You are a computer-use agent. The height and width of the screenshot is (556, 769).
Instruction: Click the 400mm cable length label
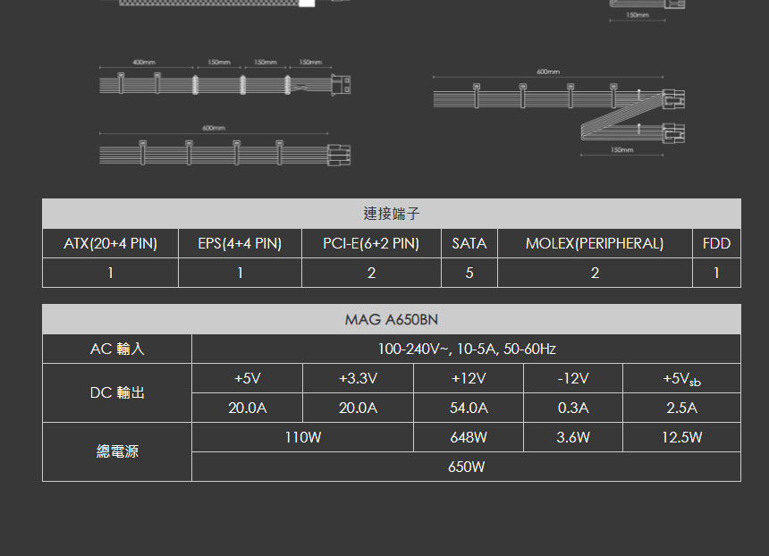(144, 63)
